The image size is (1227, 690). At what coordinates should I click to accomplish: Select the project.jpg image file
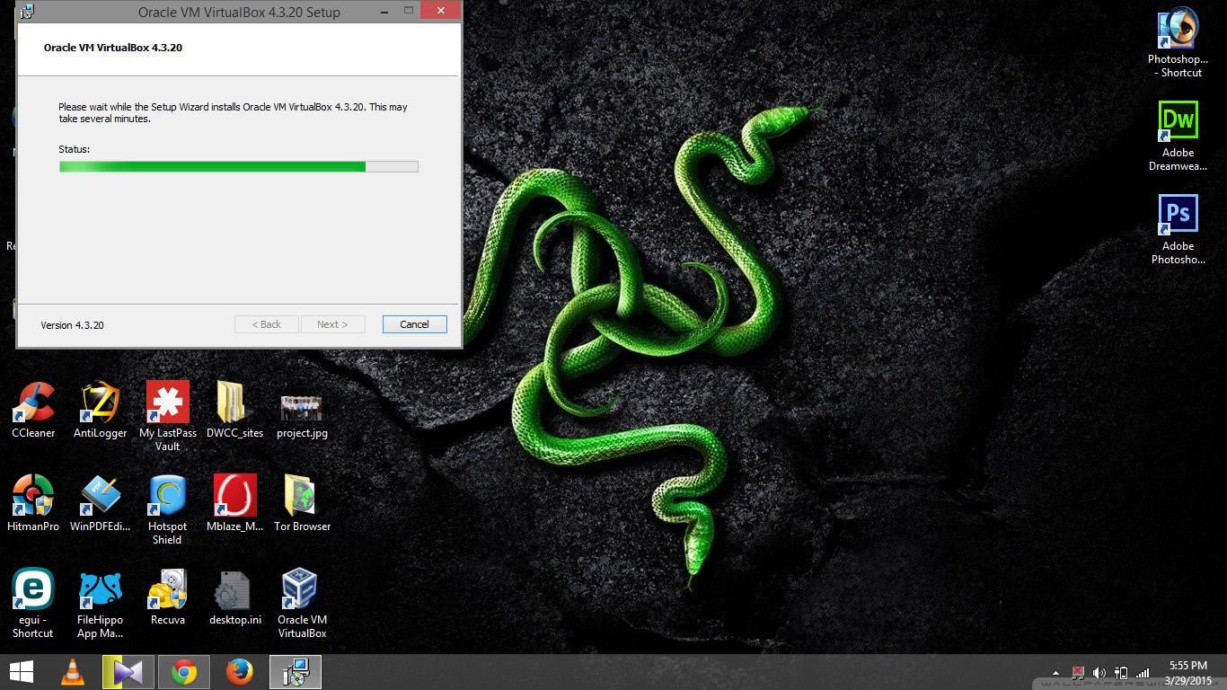coord(302,415)
